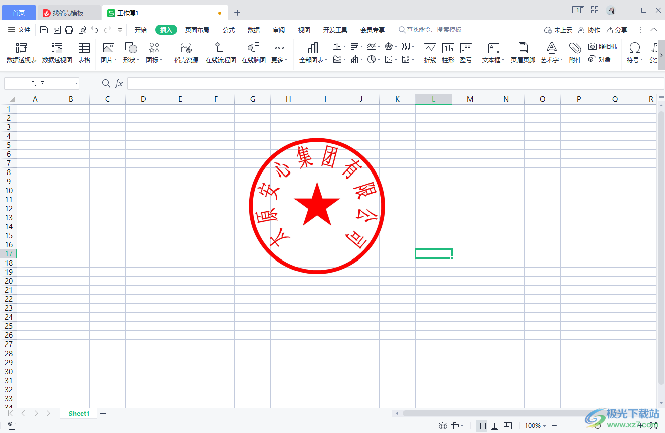This screenshot has height=433, width=665.
Task: Click the formula bar input field
Action: 396,83
